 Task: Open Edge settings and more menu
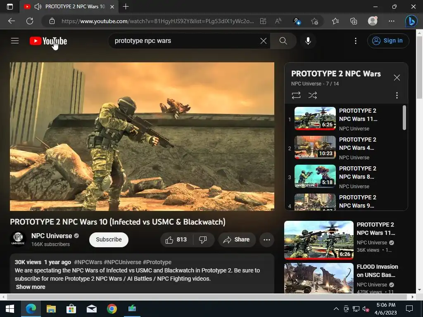[392, 21]
